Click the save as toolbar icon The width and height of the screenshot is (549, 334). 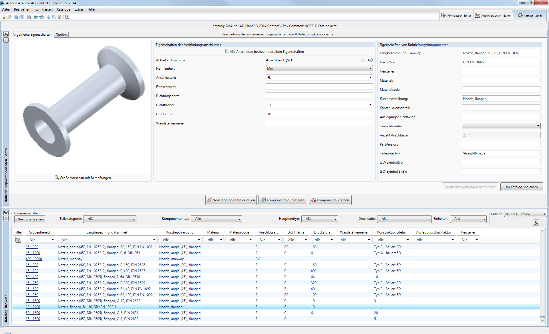pos(21,17)
